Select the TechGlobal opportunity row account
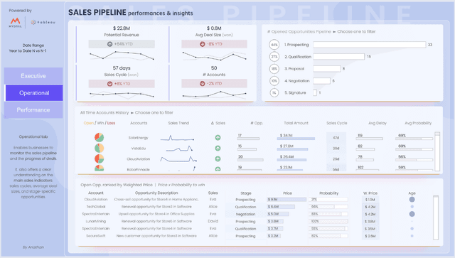Screen dimensions: 455x258 96,207
